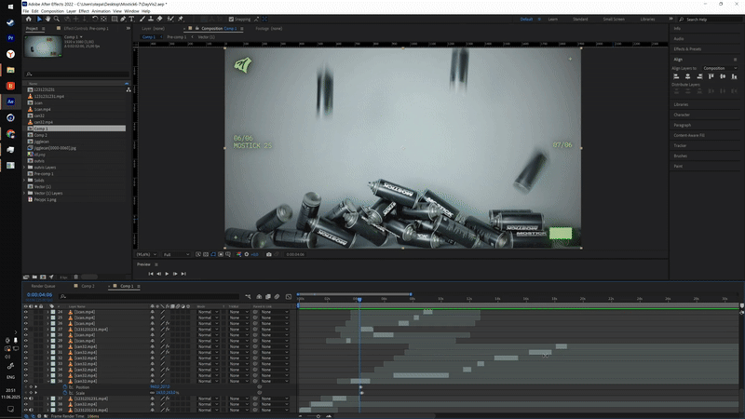
Task: Select the Brush tool
Action: click(x=142, y=19)
